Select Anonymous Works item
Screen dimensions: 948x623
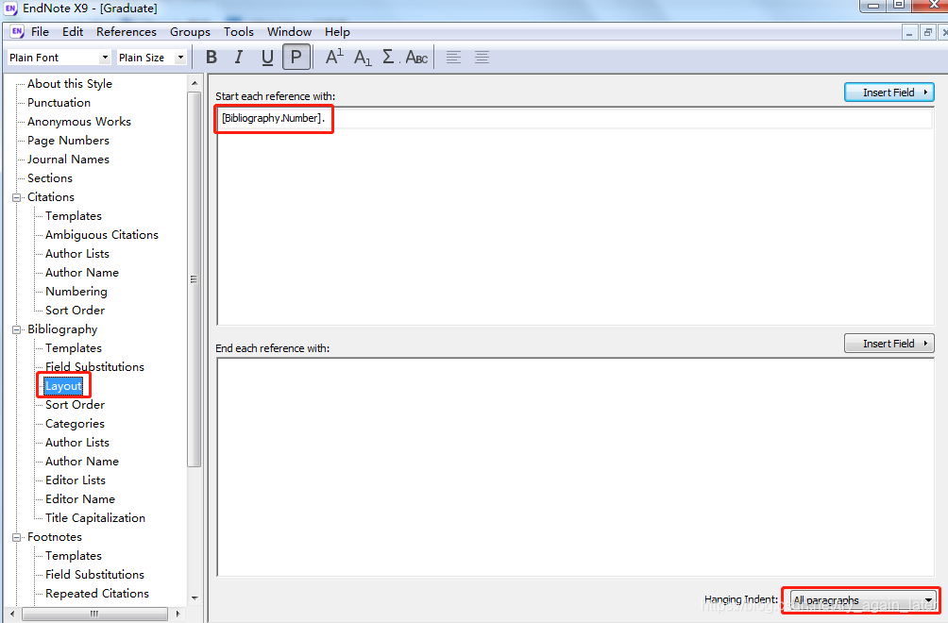[x=79, y=122]
